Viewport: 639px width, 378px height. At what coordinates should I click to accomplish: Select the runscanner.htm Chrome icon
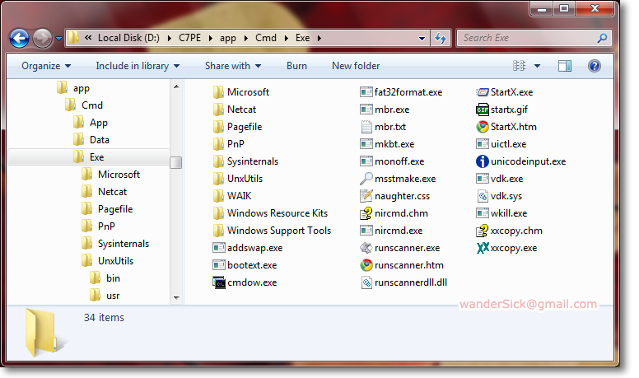point(366,265)
